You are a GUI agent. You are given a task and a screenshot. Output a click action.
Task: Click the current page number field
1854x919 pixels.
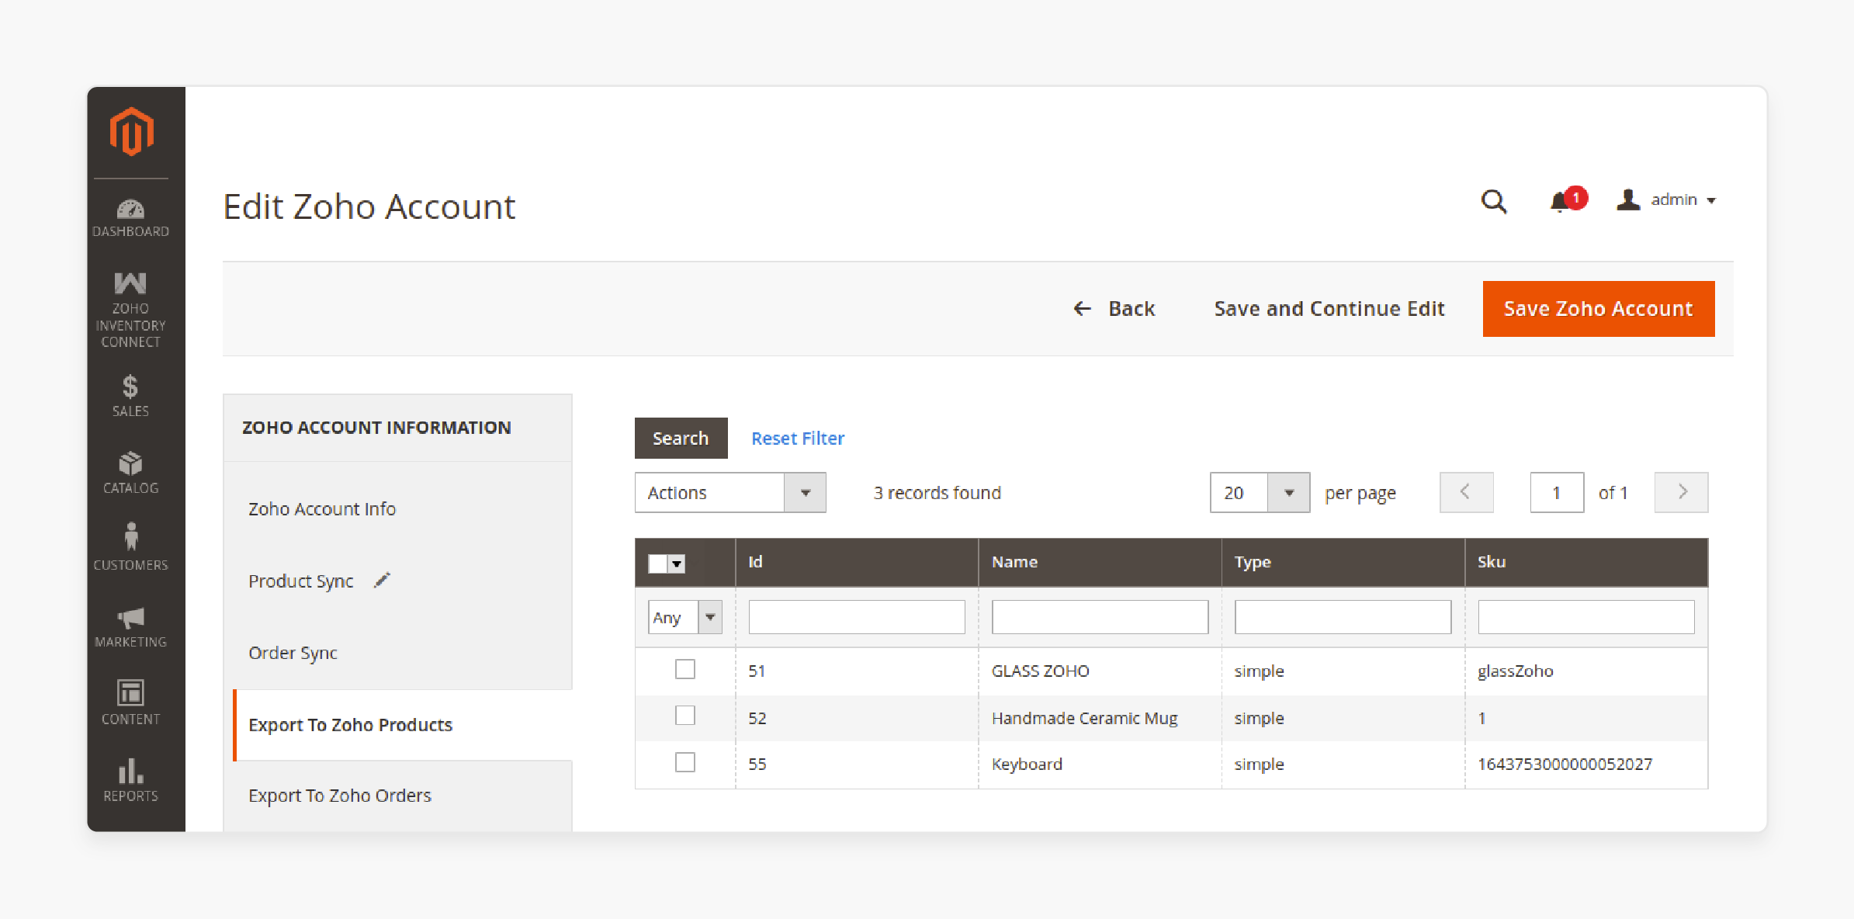point(1557,493)
